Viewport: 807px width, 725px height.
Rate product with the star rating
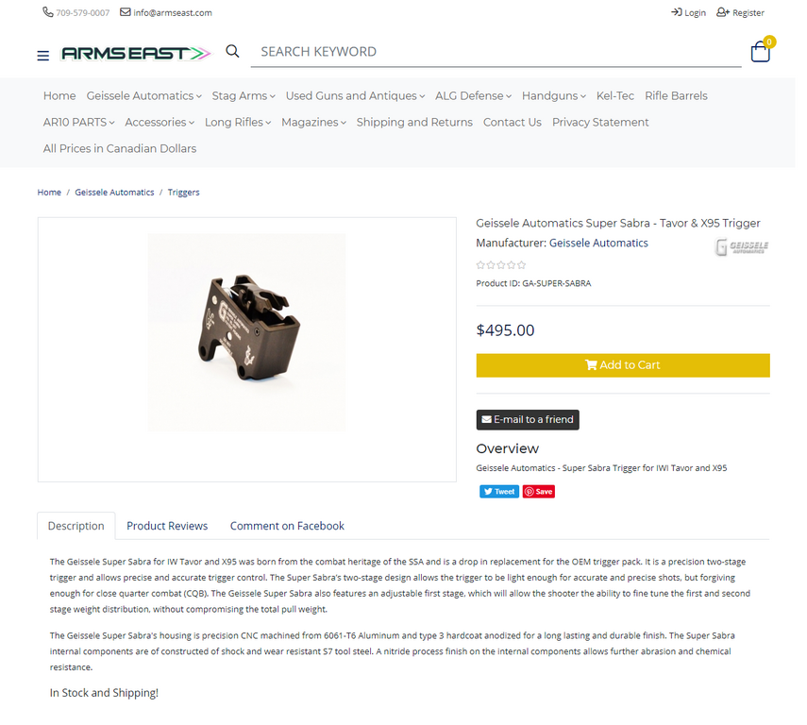pos(501,265)
